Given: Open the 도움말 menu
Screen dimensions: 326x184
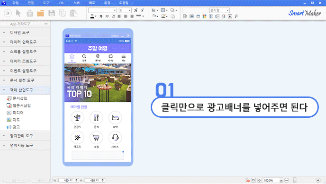Looking at the screenshot, I should (x=124, y=3).
